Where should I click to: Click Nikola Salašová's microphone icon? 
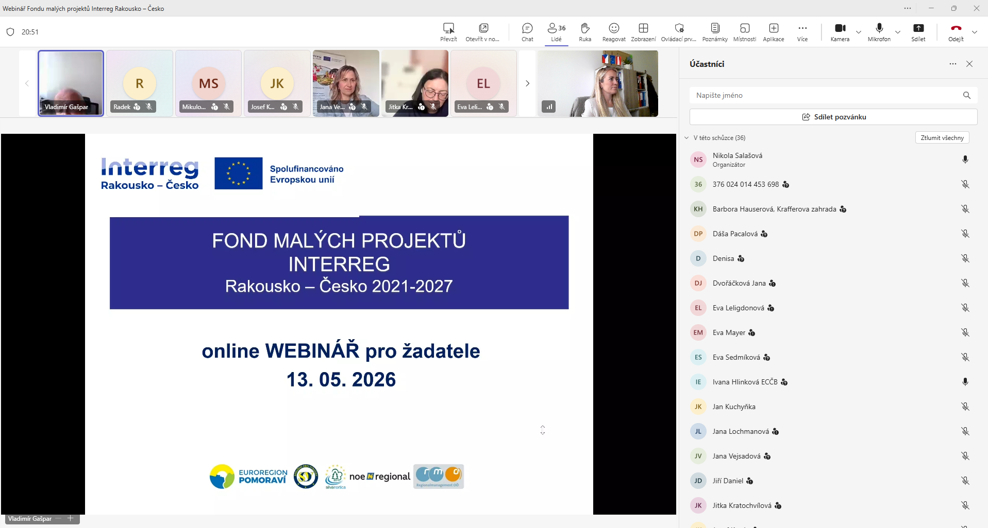[x=965, y=160]
